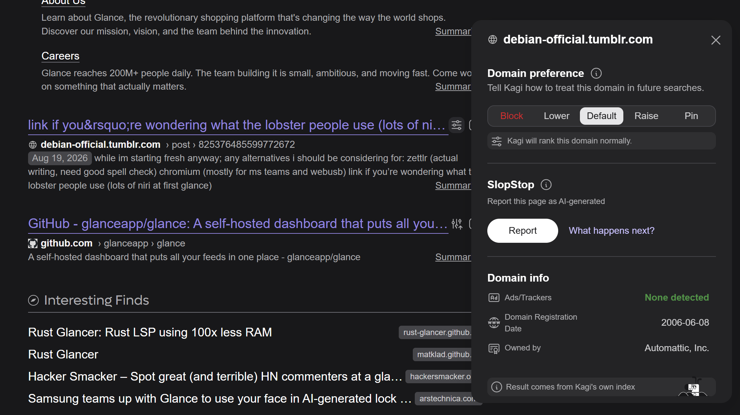740x415 pixels.
Task: Click the tumblr post ID breadcrumb
Action: click(x=247, y=144)
